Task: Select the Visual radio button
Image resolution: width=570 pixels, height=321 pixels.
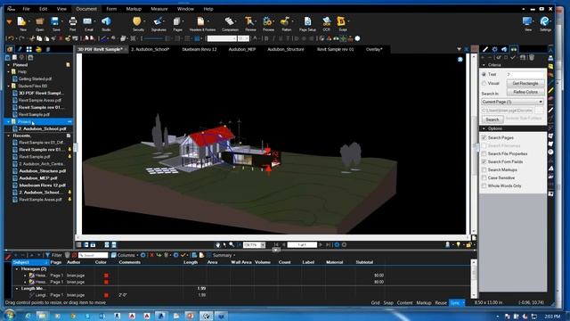Action: [x=484, y=83]
